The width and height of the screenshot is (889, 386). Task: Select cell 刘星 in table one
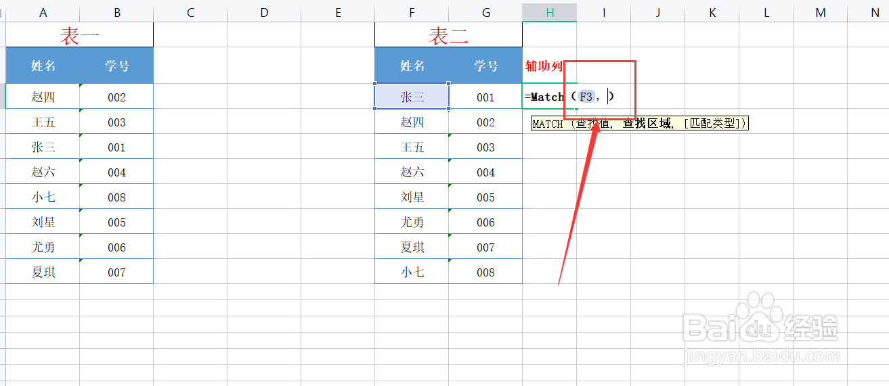coord(43,222)
